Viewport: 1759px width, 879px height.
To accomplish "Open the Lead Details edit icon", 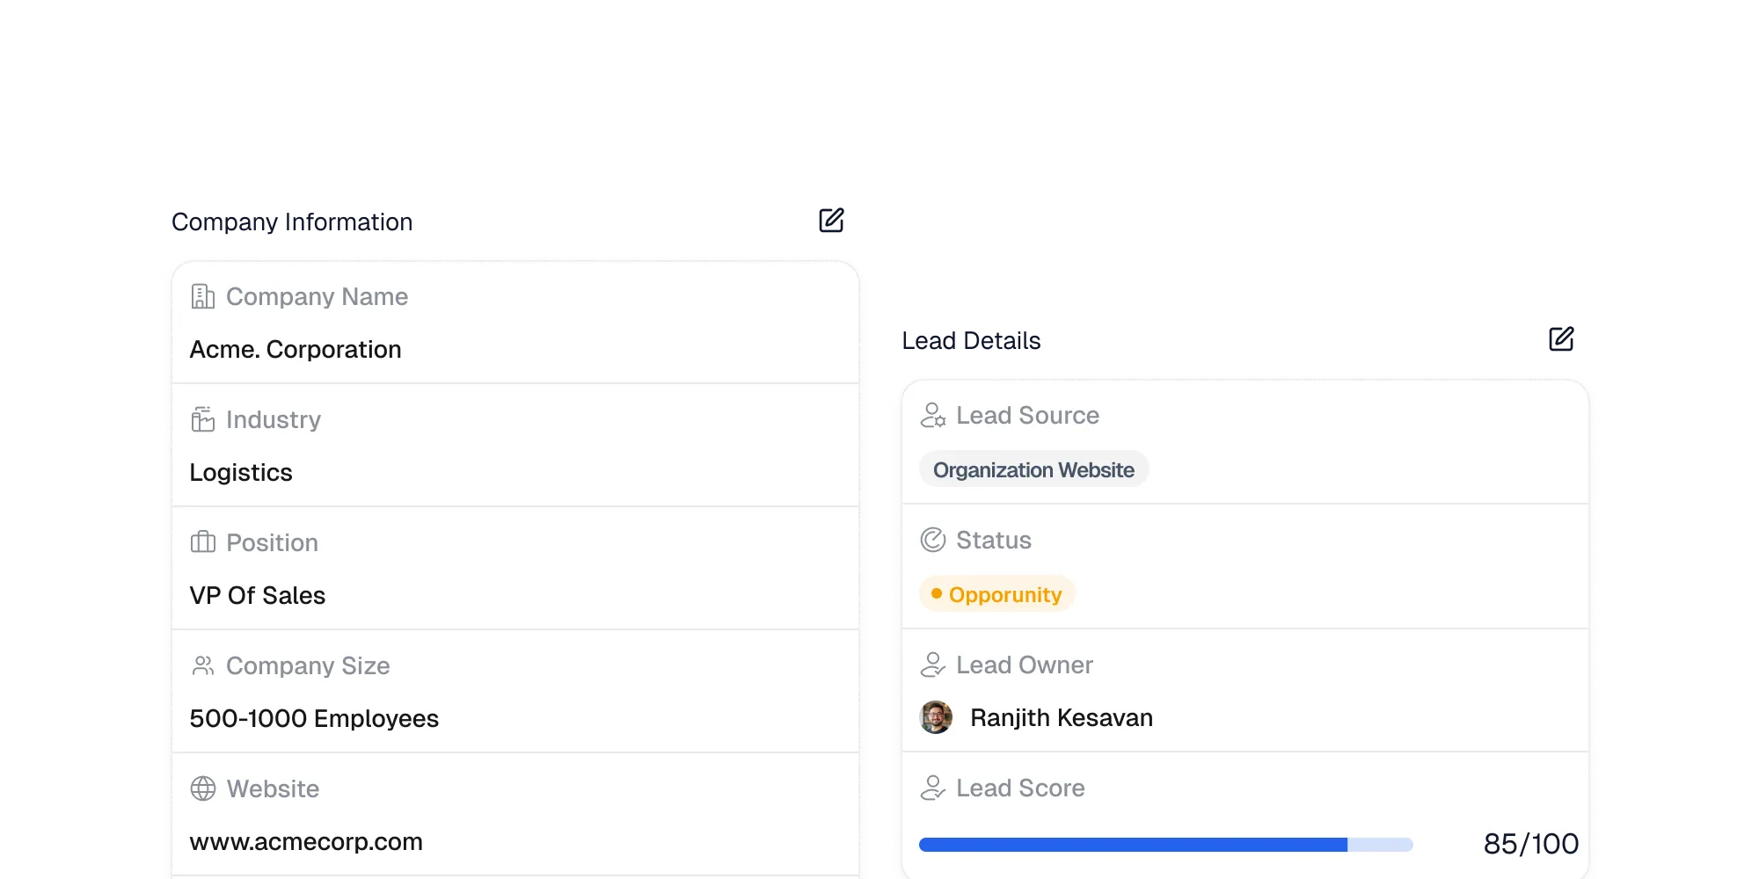I will pyautogui.click(x=1560, y=338).
